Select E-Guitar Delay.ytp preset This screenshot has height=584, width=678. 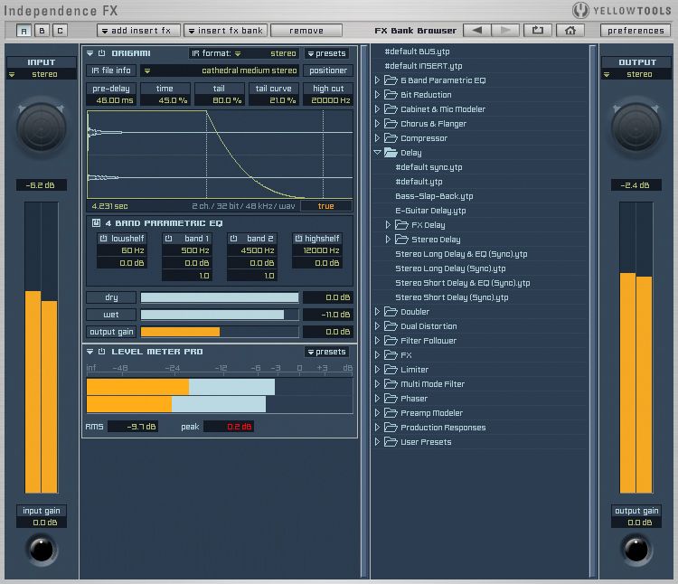(x=430, y=211)
